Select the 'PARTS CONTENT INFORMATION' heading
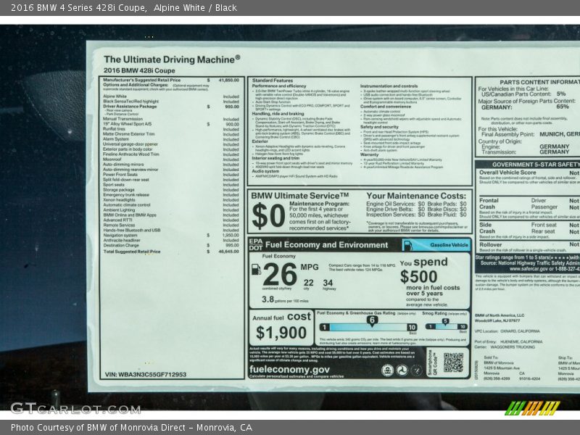The image size is (580, 435). tap(539, 82)
